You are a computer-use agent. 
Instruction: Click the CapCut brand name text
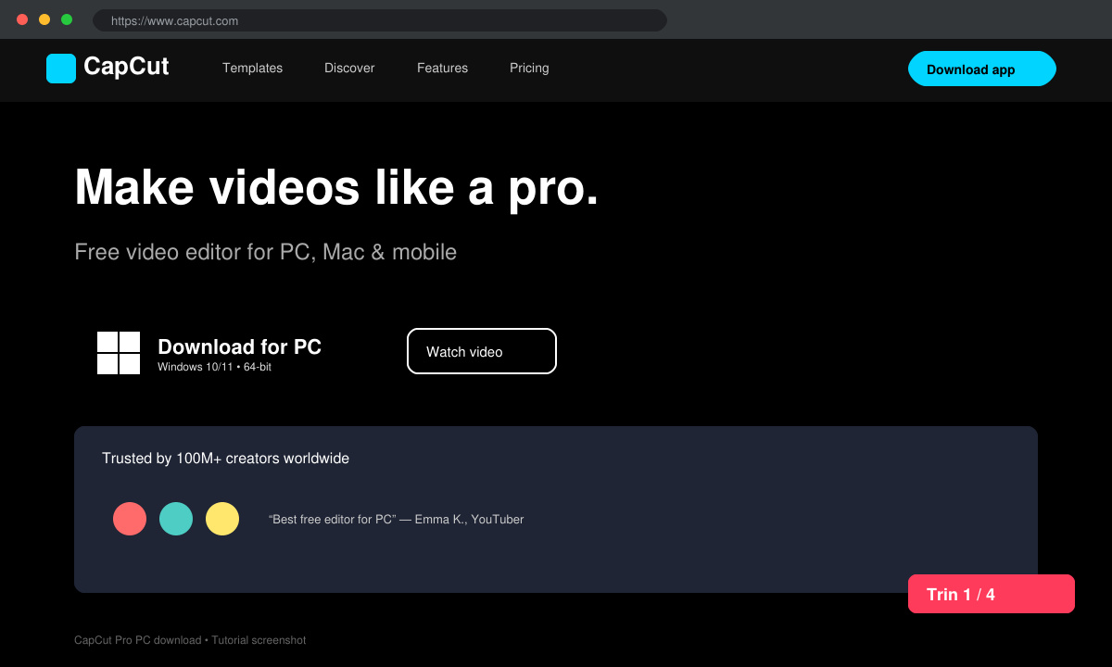tap(126, 67)
